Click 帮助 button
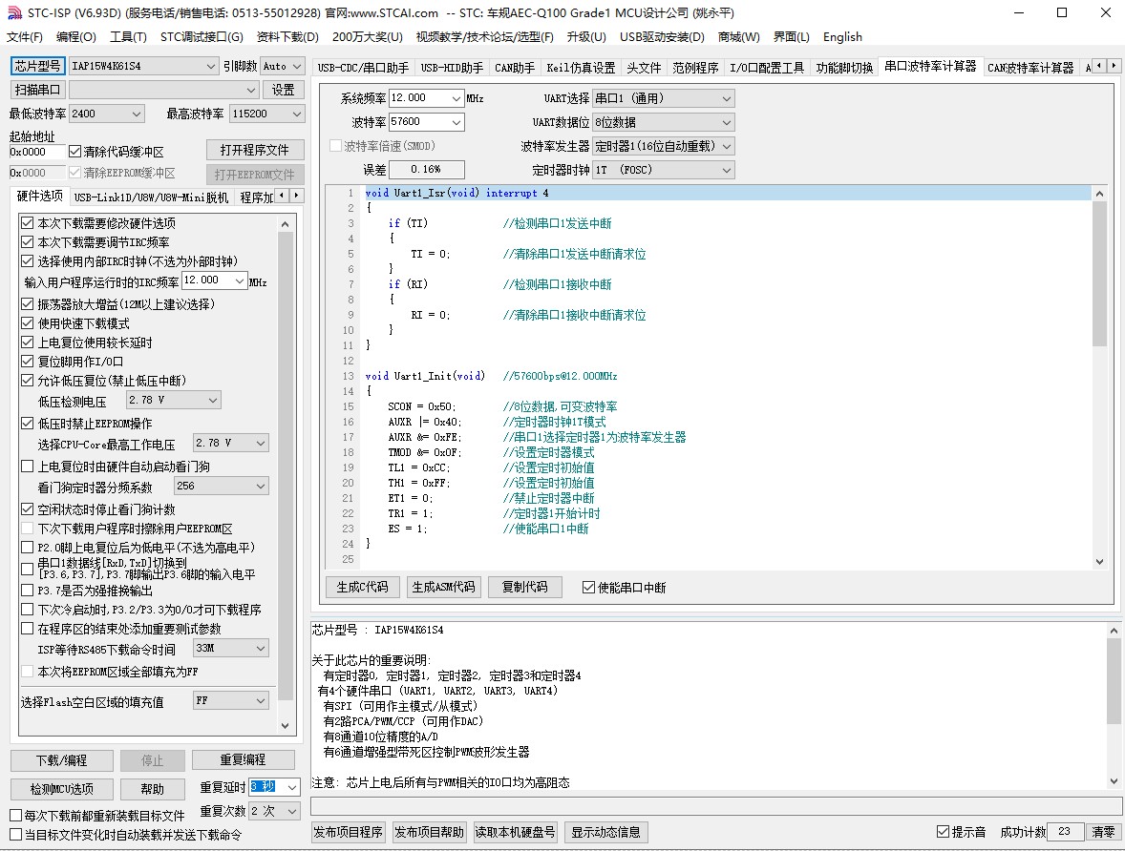Viewport: 1125px width, 851px height. click(x=152, y=789)
